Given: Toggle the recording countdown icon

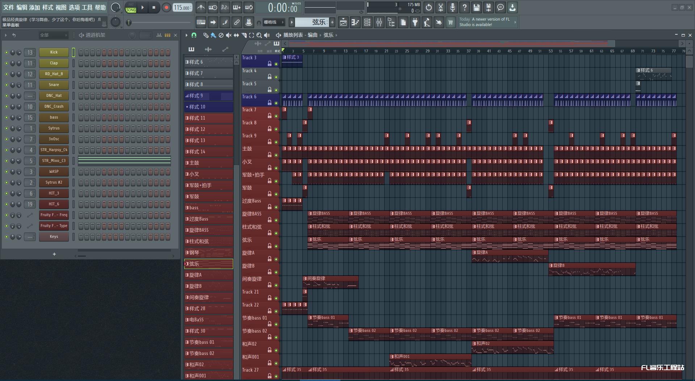Looking at the screenshot, I should click(225, 7).
